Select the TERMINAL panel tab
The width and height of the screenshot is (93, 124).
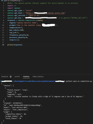tap(26, 77)
